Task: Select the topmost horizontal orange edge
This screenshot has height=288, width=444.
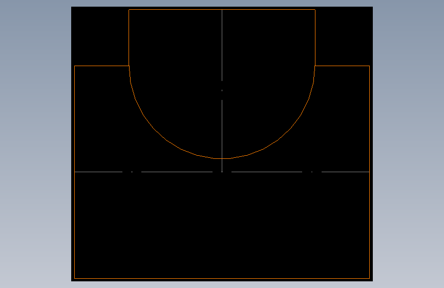Action: coord(222,10)
